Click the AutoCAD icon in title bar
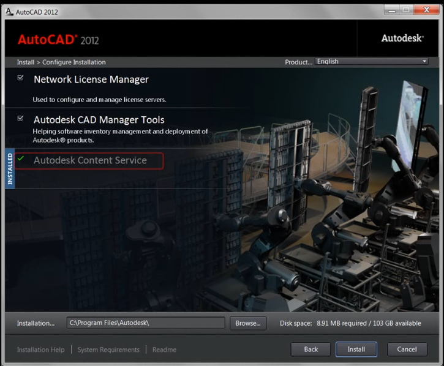The width and height of the screenshot is (444, 366). point(9,12)
